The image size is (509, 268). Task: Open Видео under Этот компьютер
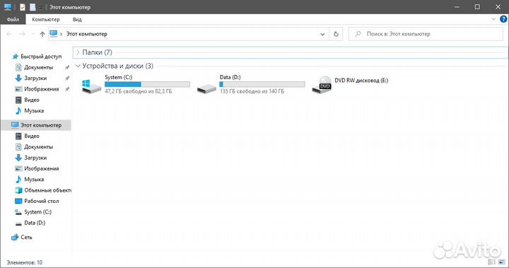point(32,136)
